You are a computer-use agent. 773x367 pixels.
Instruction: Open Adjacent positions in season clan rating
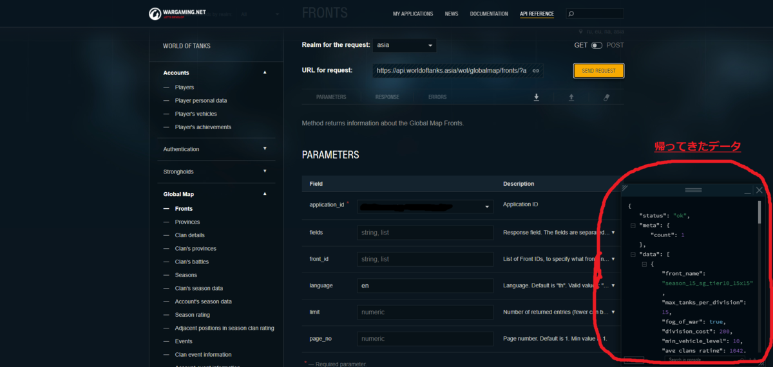224,328
